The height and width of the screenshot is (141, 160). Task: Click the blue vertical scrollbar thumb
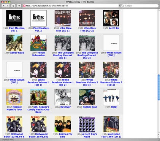[x=159, y=87]
